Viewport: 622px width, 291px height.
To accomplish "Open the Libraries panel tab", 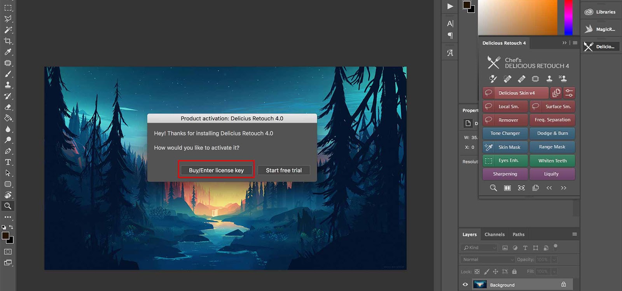I will pyautogui.click(x=601, y=12).
